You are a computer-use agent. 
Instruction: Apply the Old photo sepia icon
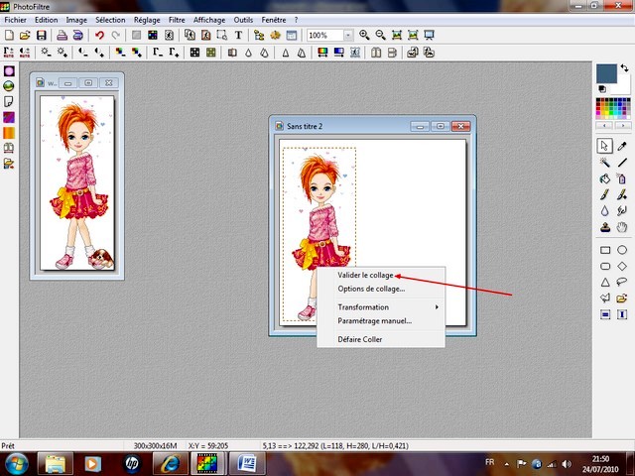(211, 53)
